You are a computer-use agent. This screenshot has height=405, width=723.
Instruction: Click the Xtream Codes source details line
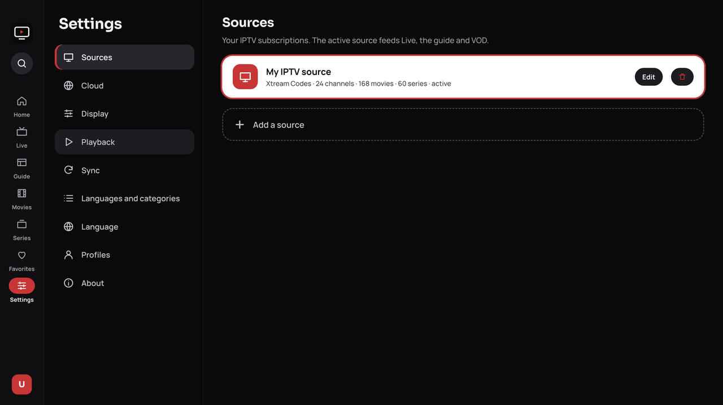click(358, 83)
